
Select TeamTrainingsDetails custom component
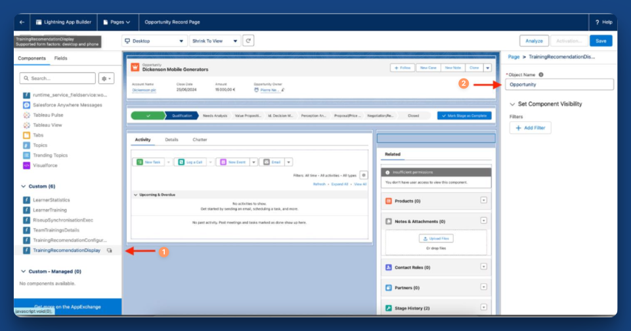[x=56, y=230]
